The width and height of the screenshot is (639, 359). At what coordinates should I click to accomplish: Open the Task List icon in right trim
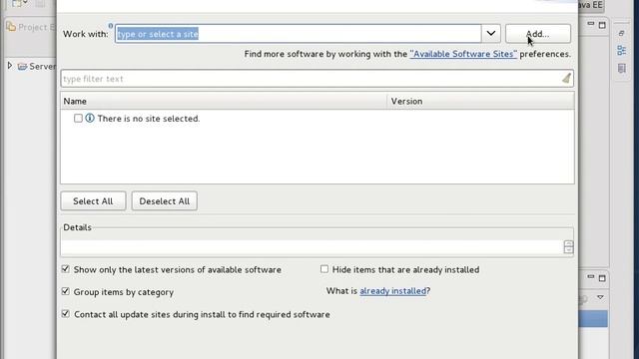[621, 69]
